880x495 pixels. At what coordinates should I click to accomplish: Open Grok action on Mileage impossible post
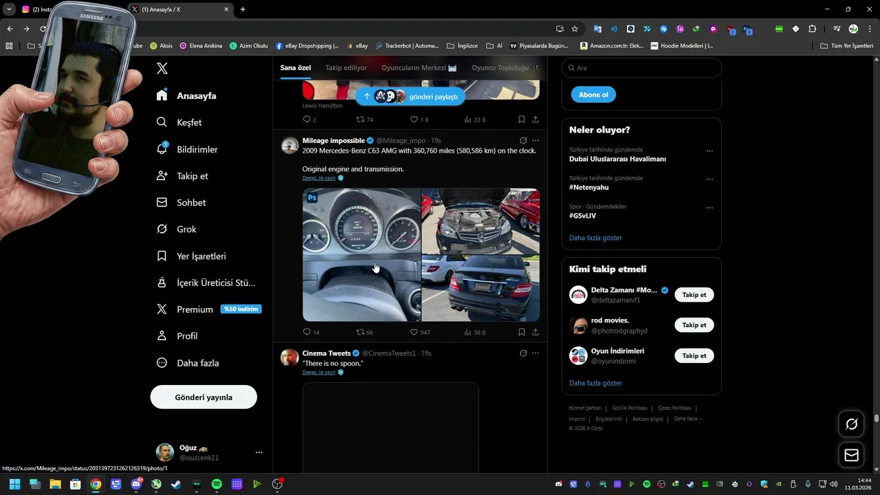(x=523, y=140)
